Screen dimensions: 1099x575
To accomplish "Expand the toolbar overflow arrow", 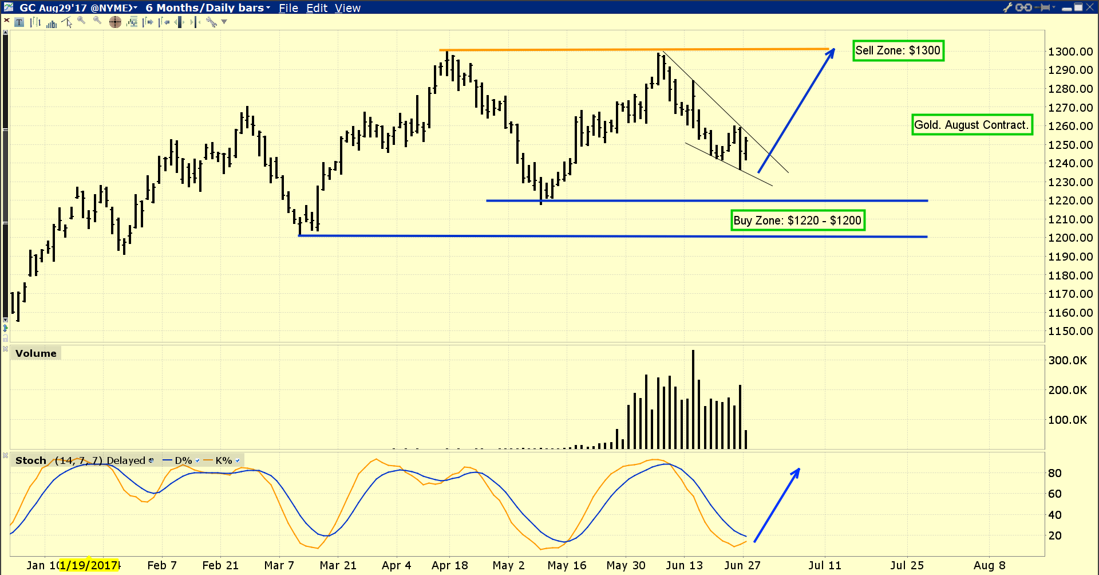I will [x=224, y=22].
